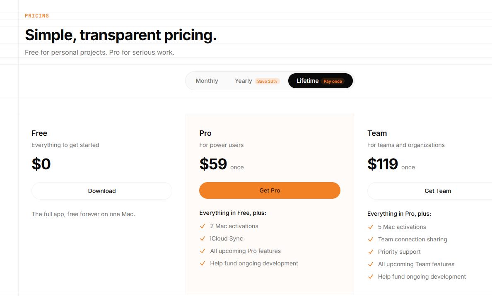Click the $119 Team price
This screenshot has height=296, width=492.
pos(383,164)
